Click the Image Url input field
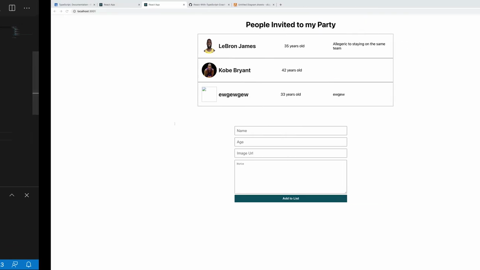Image resolution: width=480 pixels, height=270 pixels. (291, 153)
